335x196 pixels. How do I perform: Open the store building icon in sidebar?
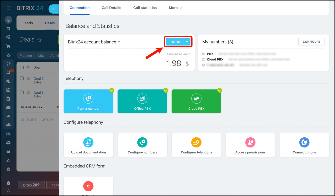pos(8,29)
